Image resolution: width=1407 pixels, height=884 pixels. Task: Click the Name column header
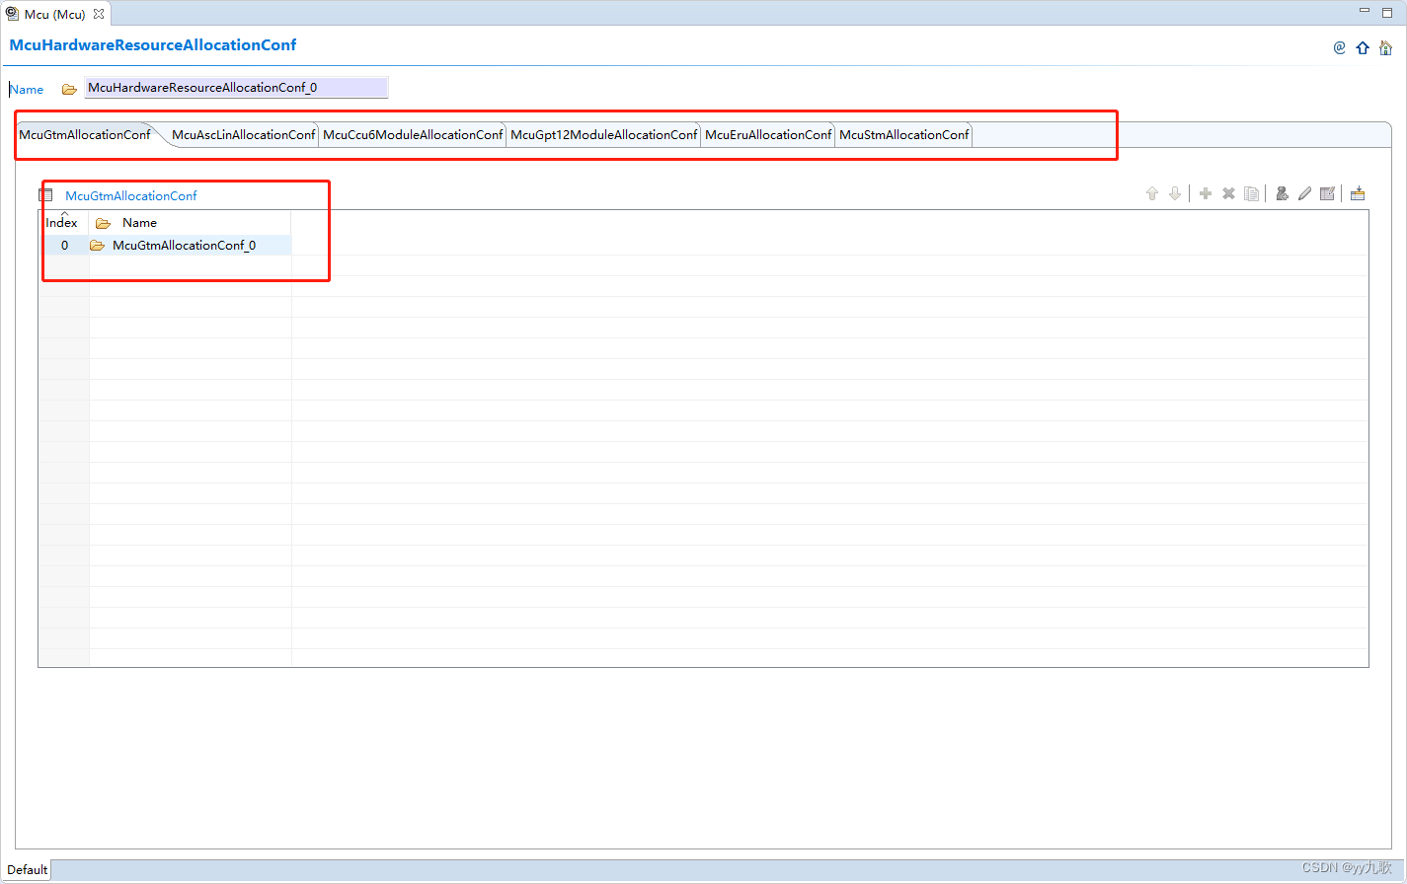(190, 223)
